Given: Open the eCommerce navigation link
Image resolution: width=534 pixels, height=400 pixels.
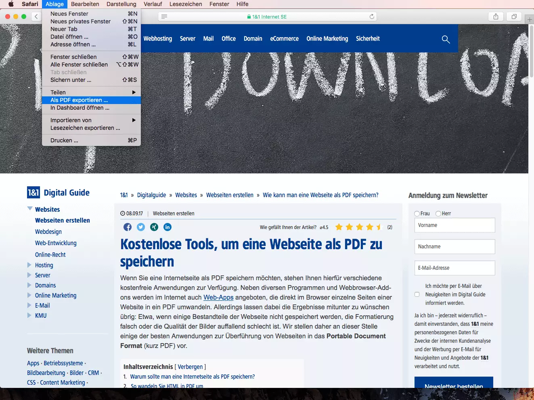Looking at the screenshot, I should point(285,39).
